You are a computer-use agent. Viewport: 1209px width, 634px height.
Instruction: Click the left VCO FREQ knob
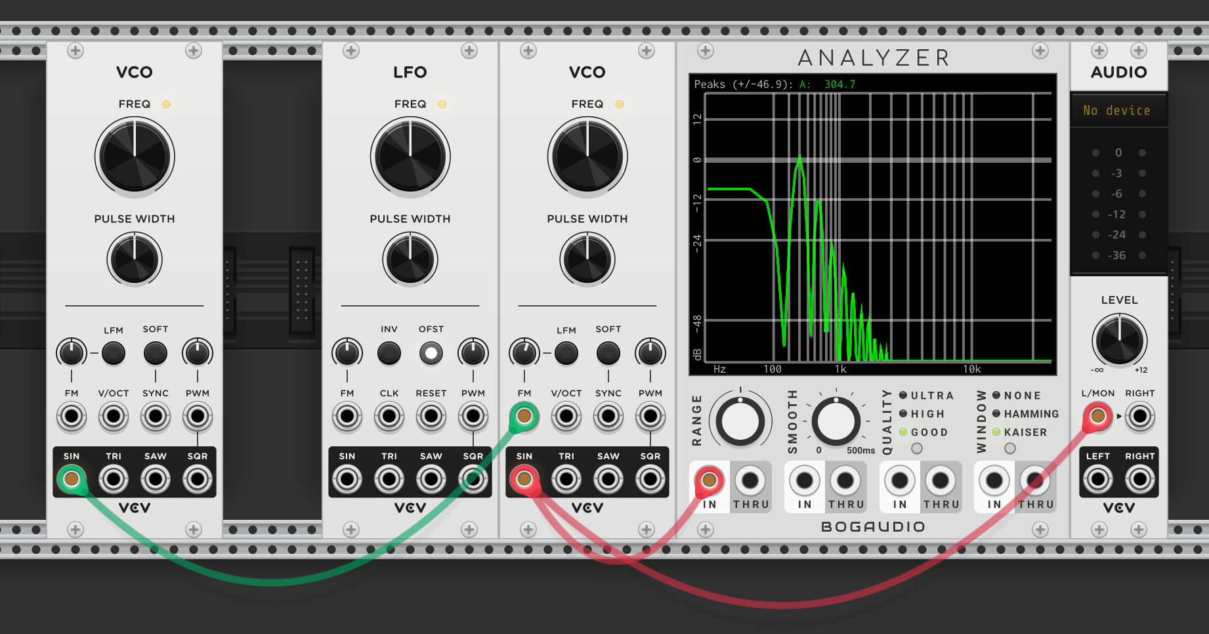click(135, 157)
